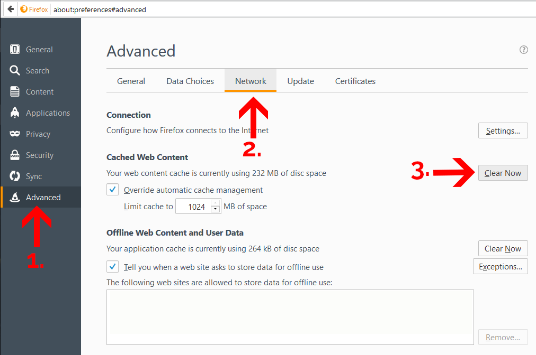Switch to the General tab under Advanced
Viewport: 536px width, 355px height.
coord(131,81)
